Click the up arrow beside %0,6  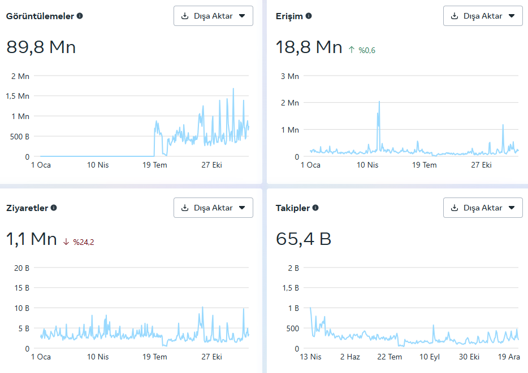[352, 50]
